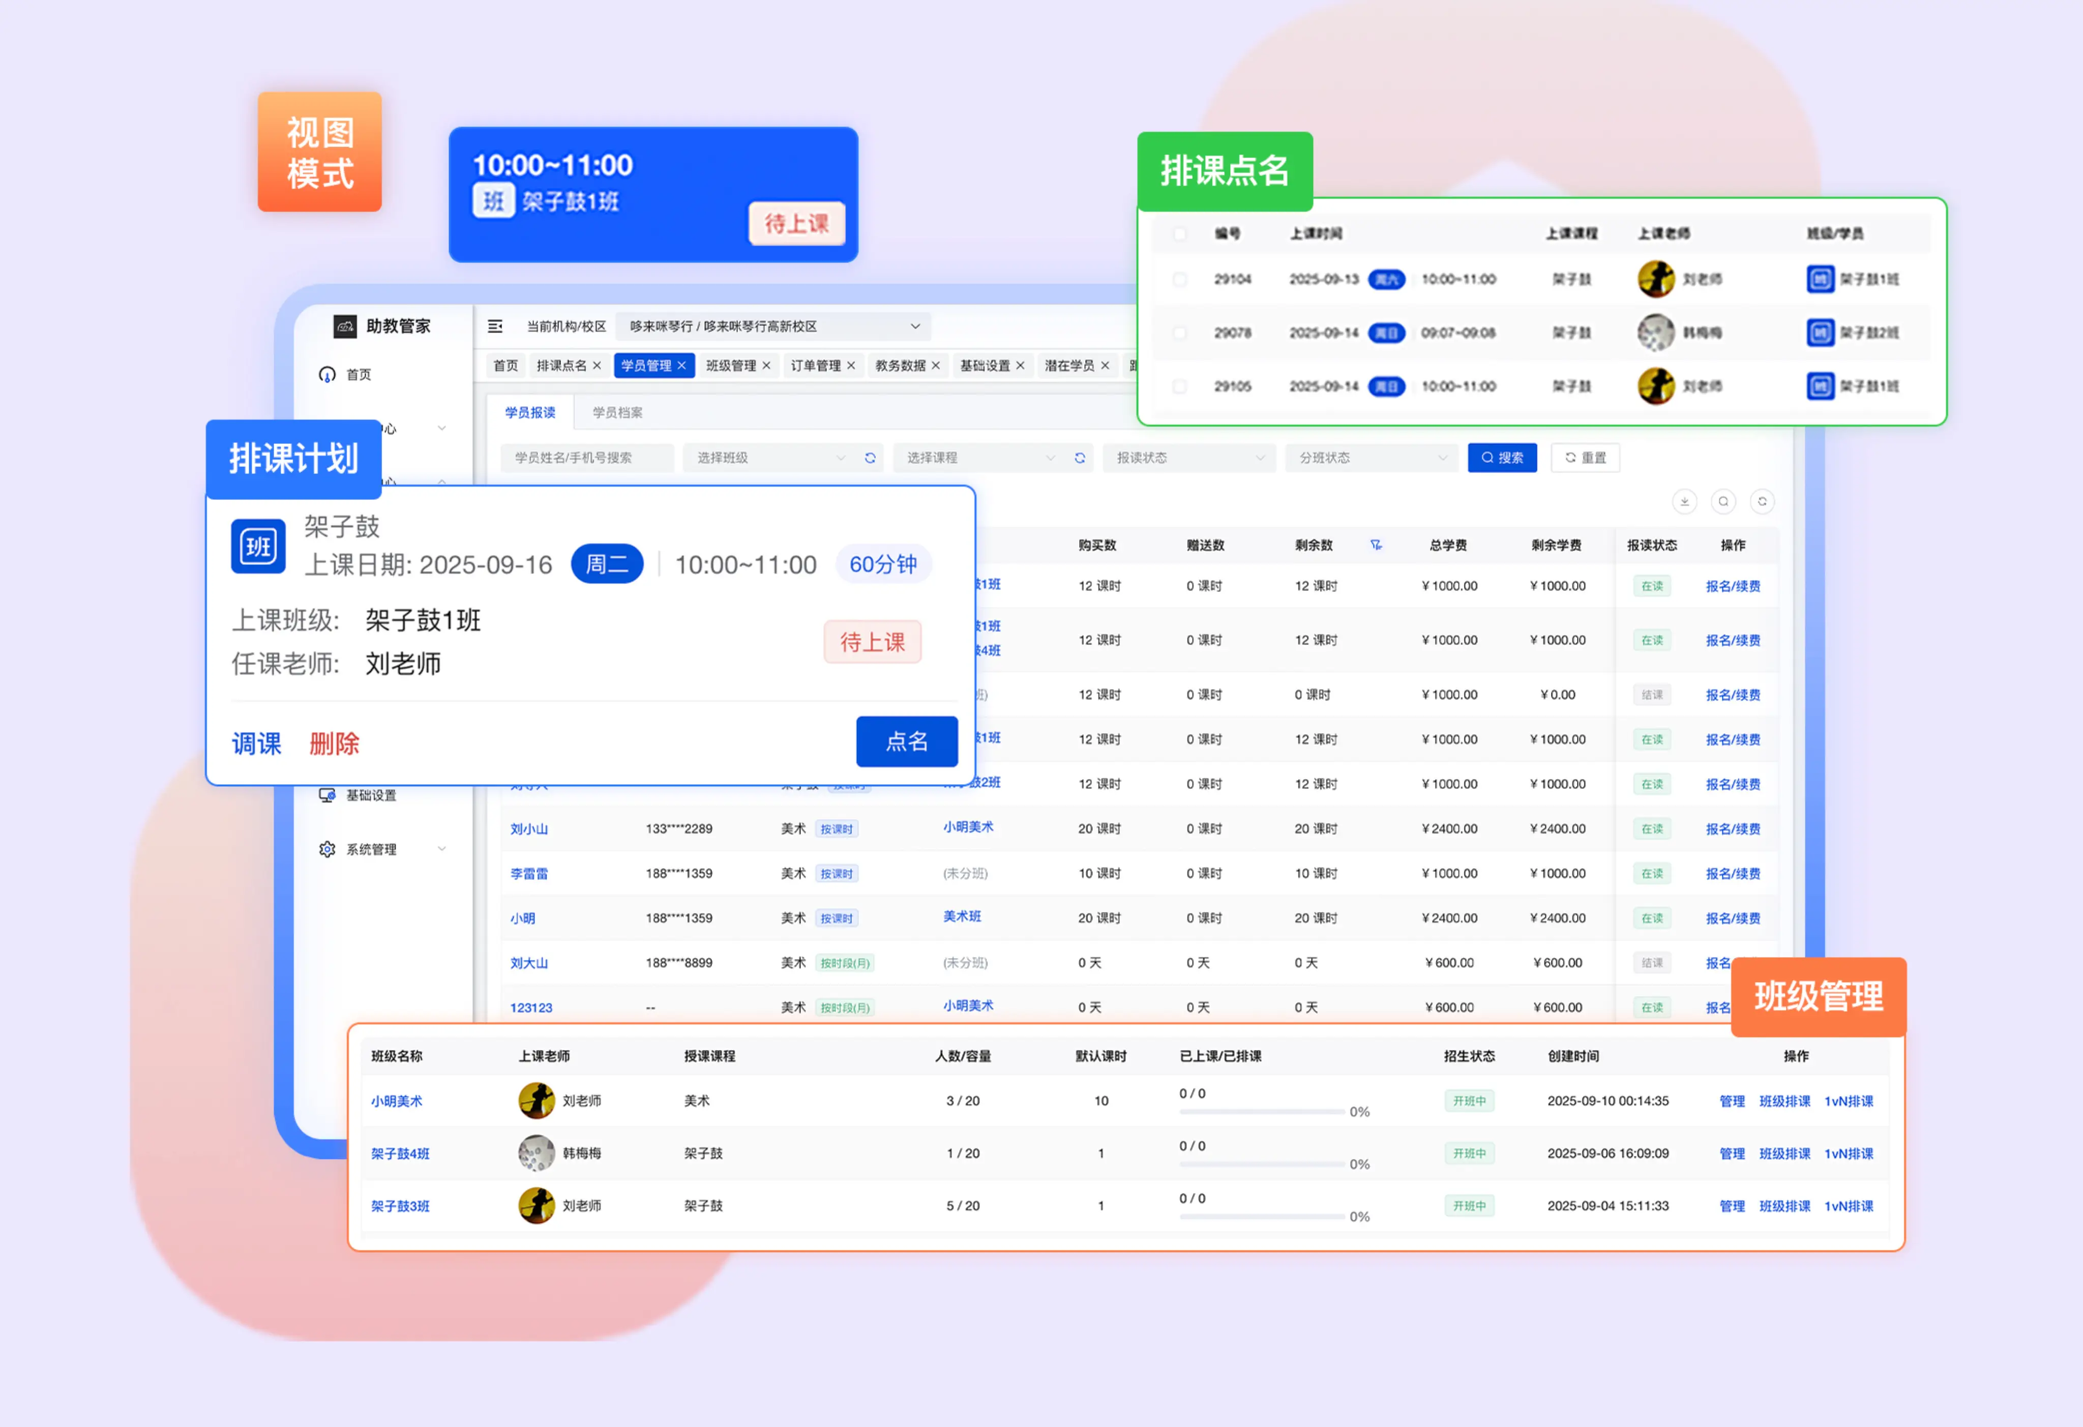Switch to the 学员档案 tab

point(617,412)
